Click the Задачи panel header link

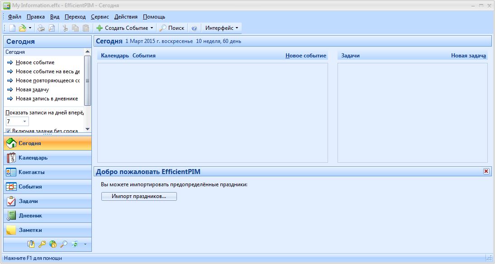(x=350, y=56)
